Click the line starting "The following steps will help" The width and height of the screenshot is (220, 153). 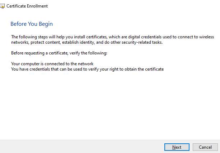coord(96,37)
